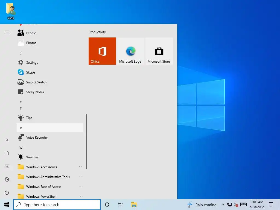Screen dimensions: 280x210
Task: Open Snip & Sketch
Action: (50, 82)
